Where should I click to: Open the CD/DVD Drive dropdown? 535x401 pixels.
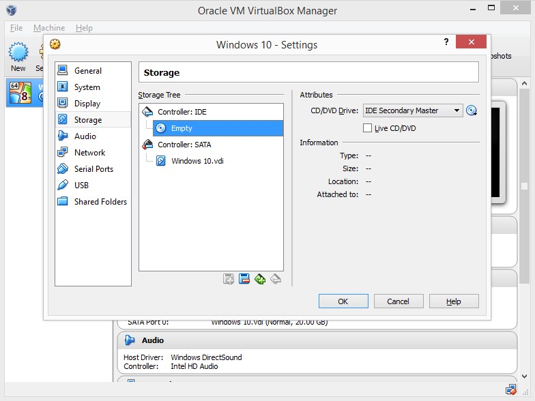(x=413, y=110)
